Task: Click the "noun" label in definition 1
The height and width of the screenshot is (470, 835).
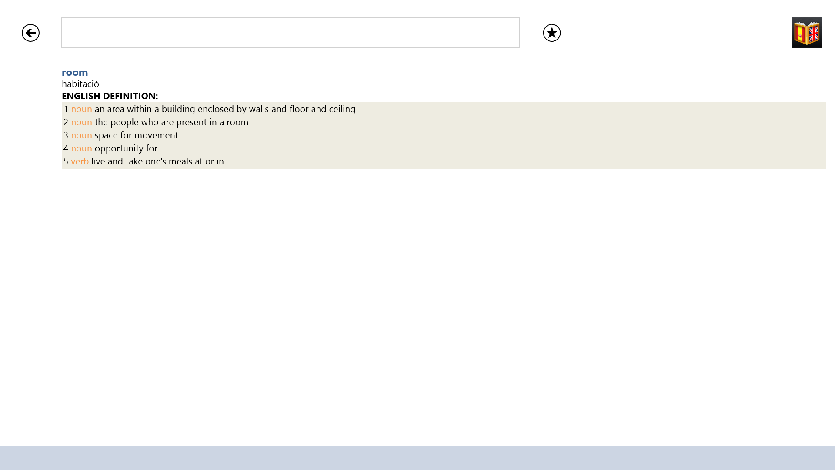Action: click(81, 109)
